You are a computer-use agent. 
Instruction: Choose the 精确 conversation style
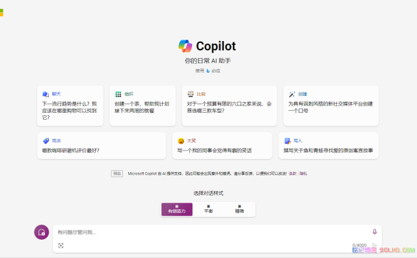click(x=239, y=209)
